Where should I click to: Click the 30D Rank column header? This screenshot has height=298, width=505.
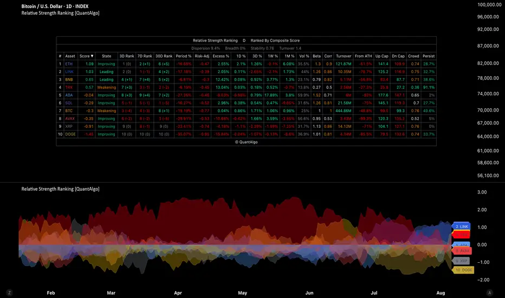[x=164, y=56]
